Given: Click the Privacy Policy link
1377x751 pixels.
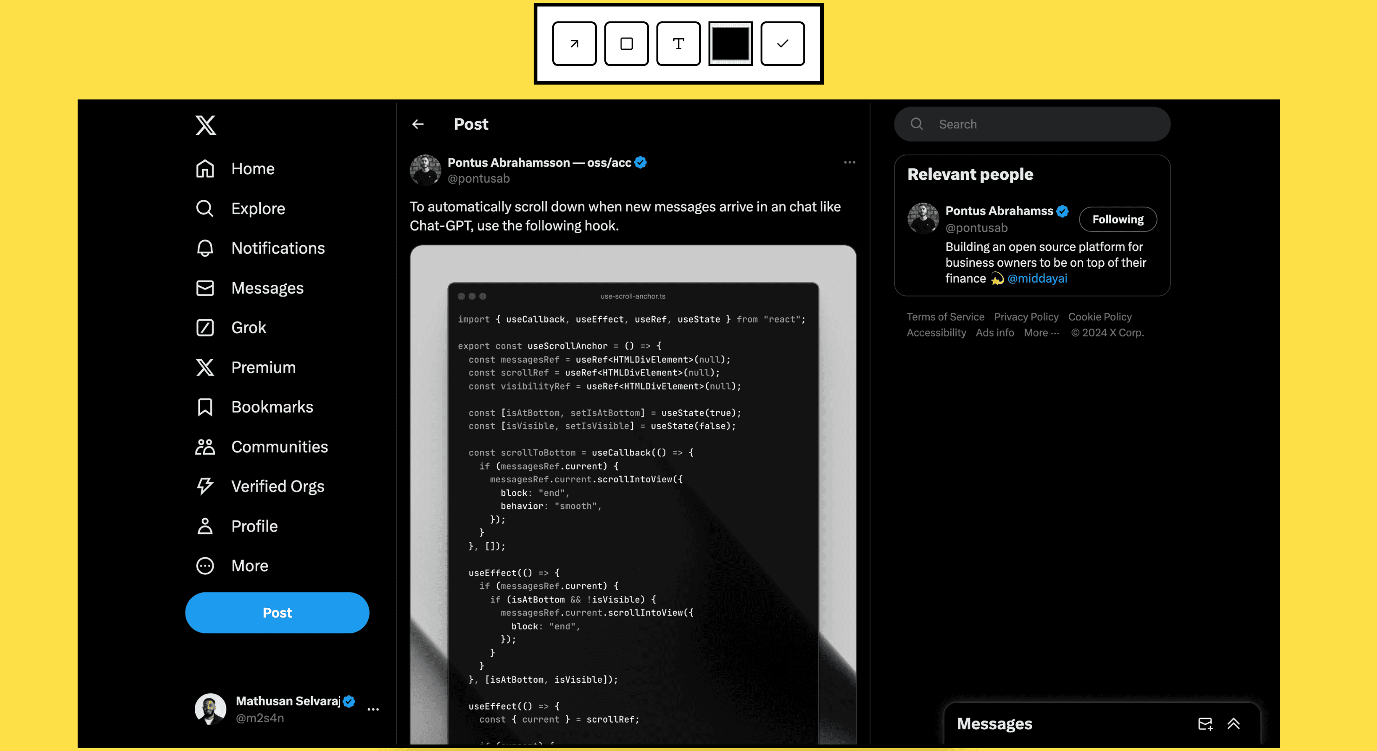Looking at the screenshot, I should pos(1026,316).
